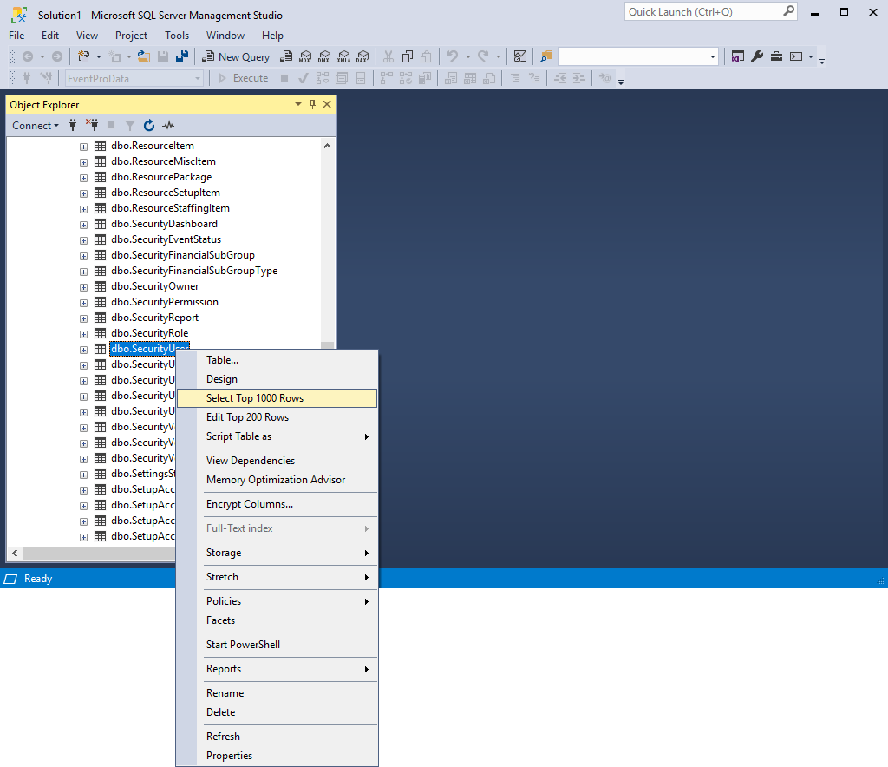Select dbo.SecurityFinancialSubGroupType table row

194,271
